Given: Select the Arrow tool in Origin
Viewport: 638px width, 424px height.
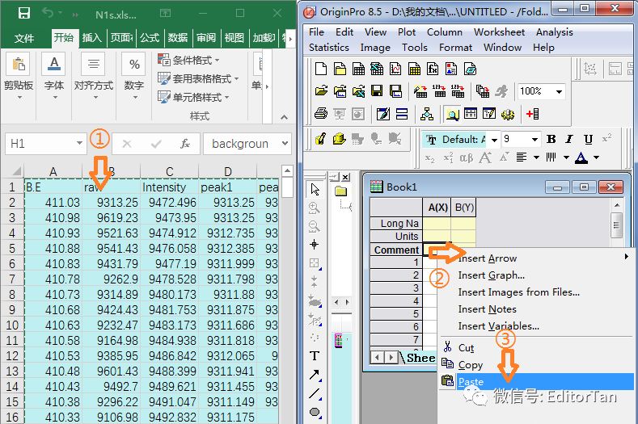Looking at the screenshot, I should [315, 375].
